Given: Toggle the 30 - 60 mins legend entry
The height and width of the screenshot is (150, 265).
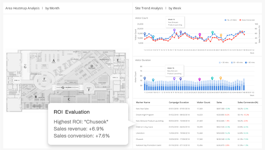Looking at the screenshot, I should [237, 62].
